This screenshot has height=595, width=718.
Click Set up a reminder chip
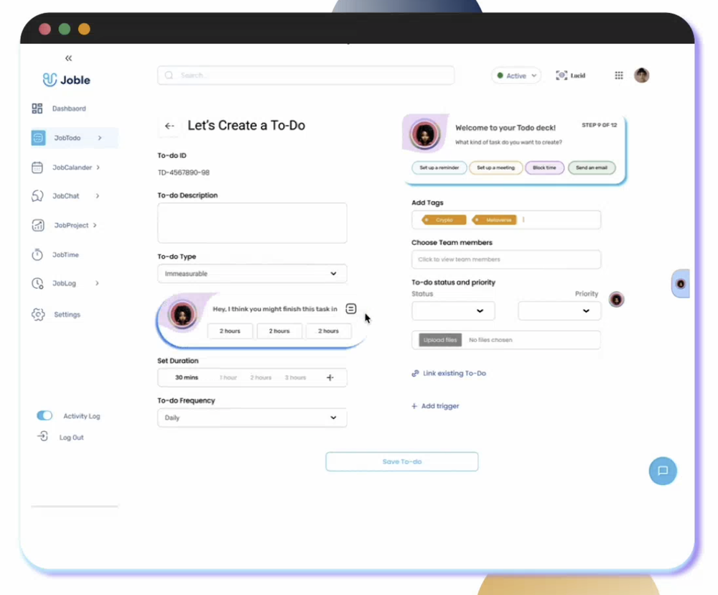439,167
